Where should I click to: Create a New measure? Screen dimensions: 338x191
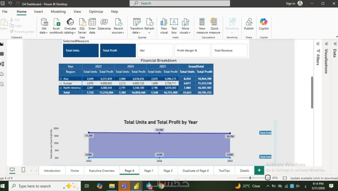pos(202,26)
